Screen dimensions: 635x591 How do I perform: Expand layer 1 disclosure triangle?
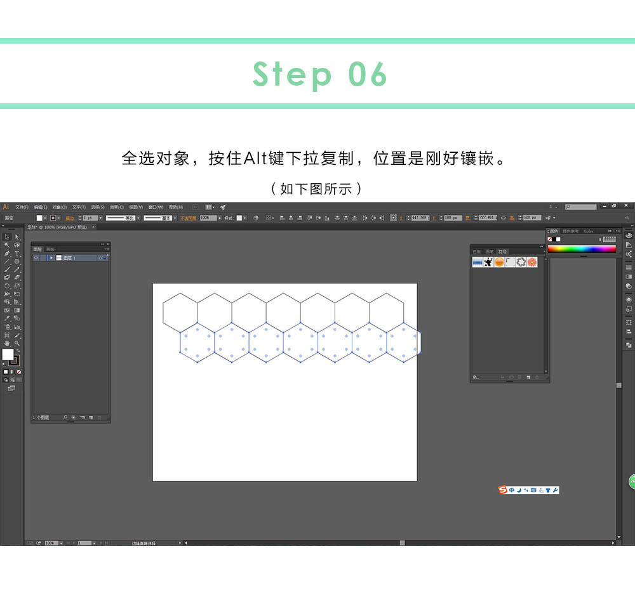(x=51, y=257)
